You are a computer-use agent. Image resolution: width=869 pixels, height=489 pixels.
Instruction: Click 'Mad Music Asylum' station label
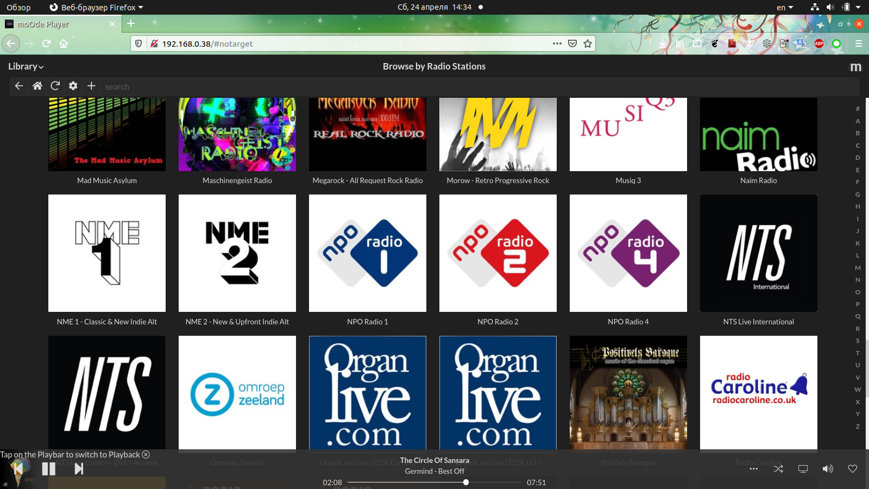click(107, 180)
